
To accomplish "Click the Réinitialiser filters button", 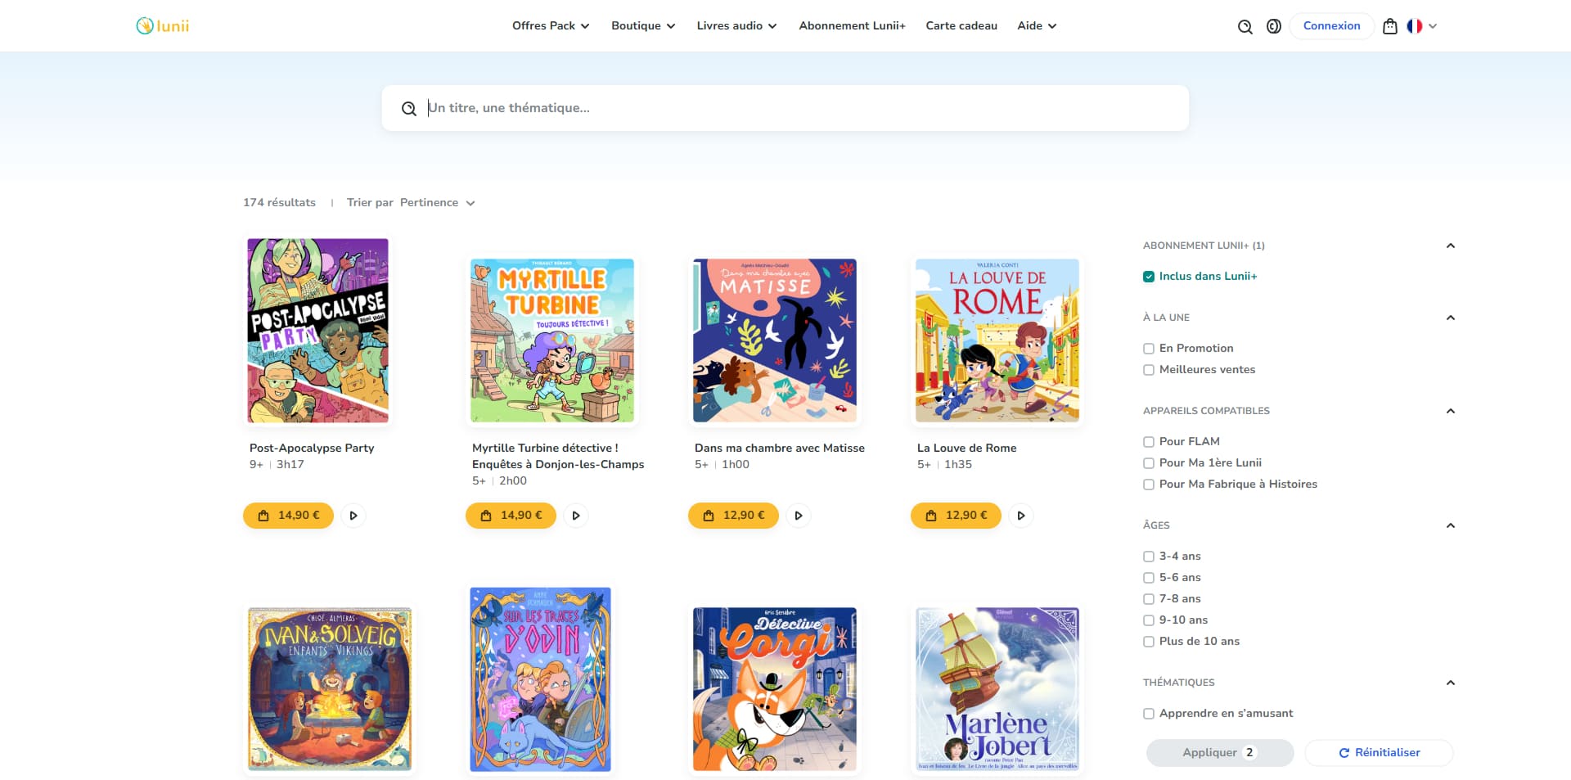I will coord(1379,753).
